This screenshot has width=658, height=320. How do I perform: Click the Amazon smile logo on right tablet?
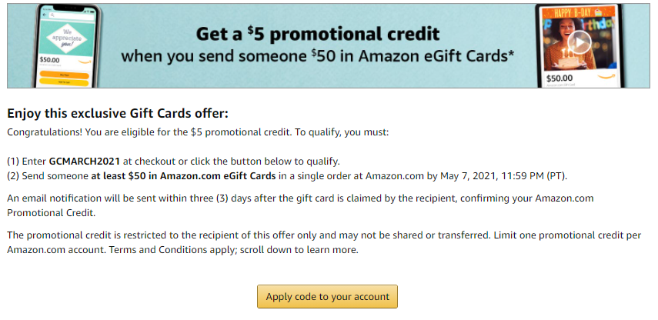click(x=606, y=76)
